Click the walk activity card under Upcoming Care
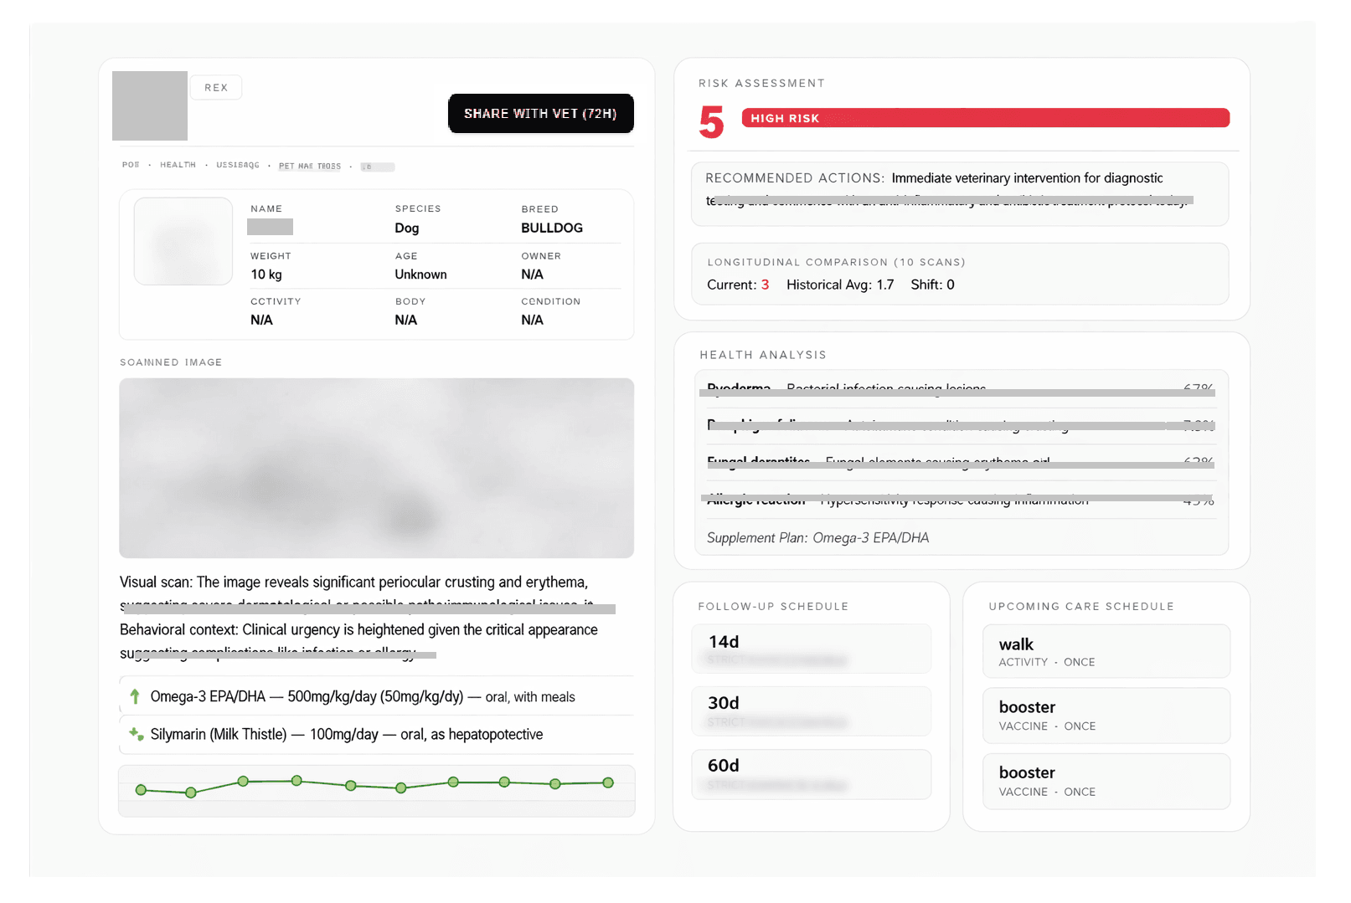 pyautogui.click(x=1106, y=651)
